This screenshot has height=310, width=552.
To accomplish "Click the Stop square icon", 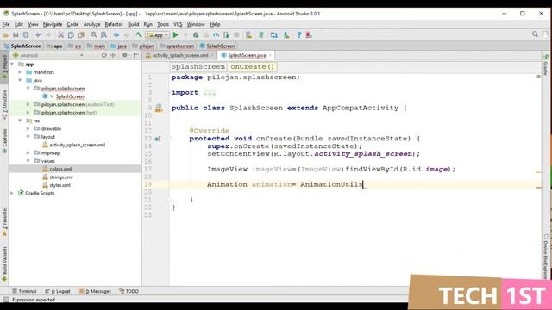I will click(x=236, y=35).
